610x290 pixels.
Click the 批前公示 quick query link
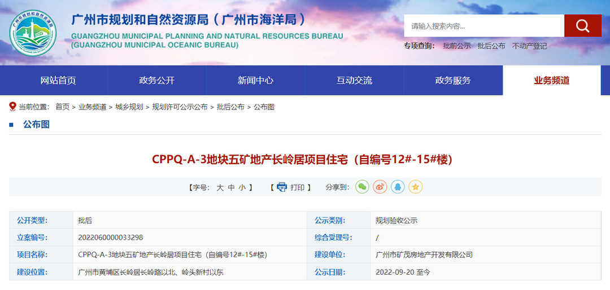[x=457, y=46]
